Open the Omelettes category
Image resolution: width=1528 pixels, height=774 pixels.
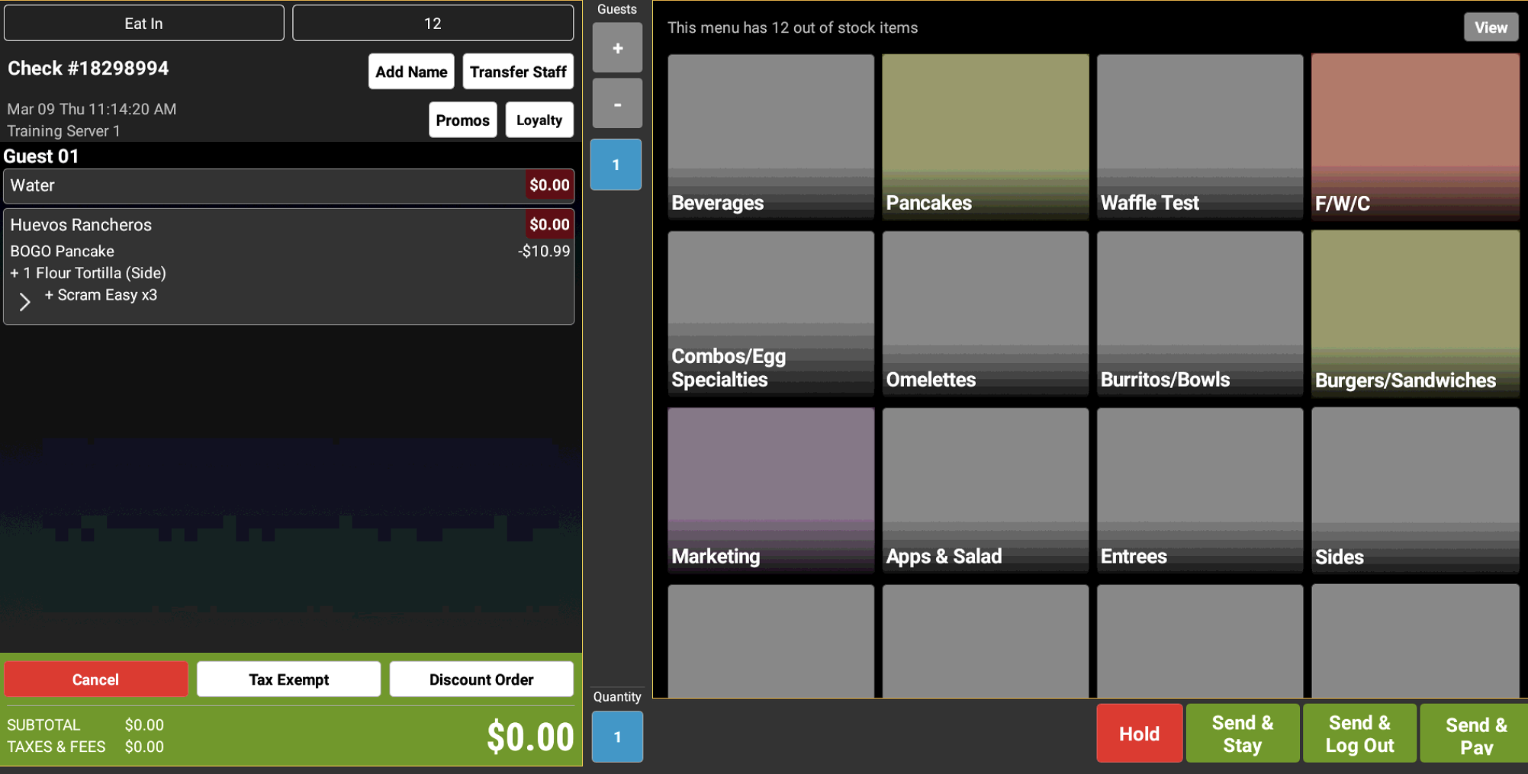[x=986, y=313]
